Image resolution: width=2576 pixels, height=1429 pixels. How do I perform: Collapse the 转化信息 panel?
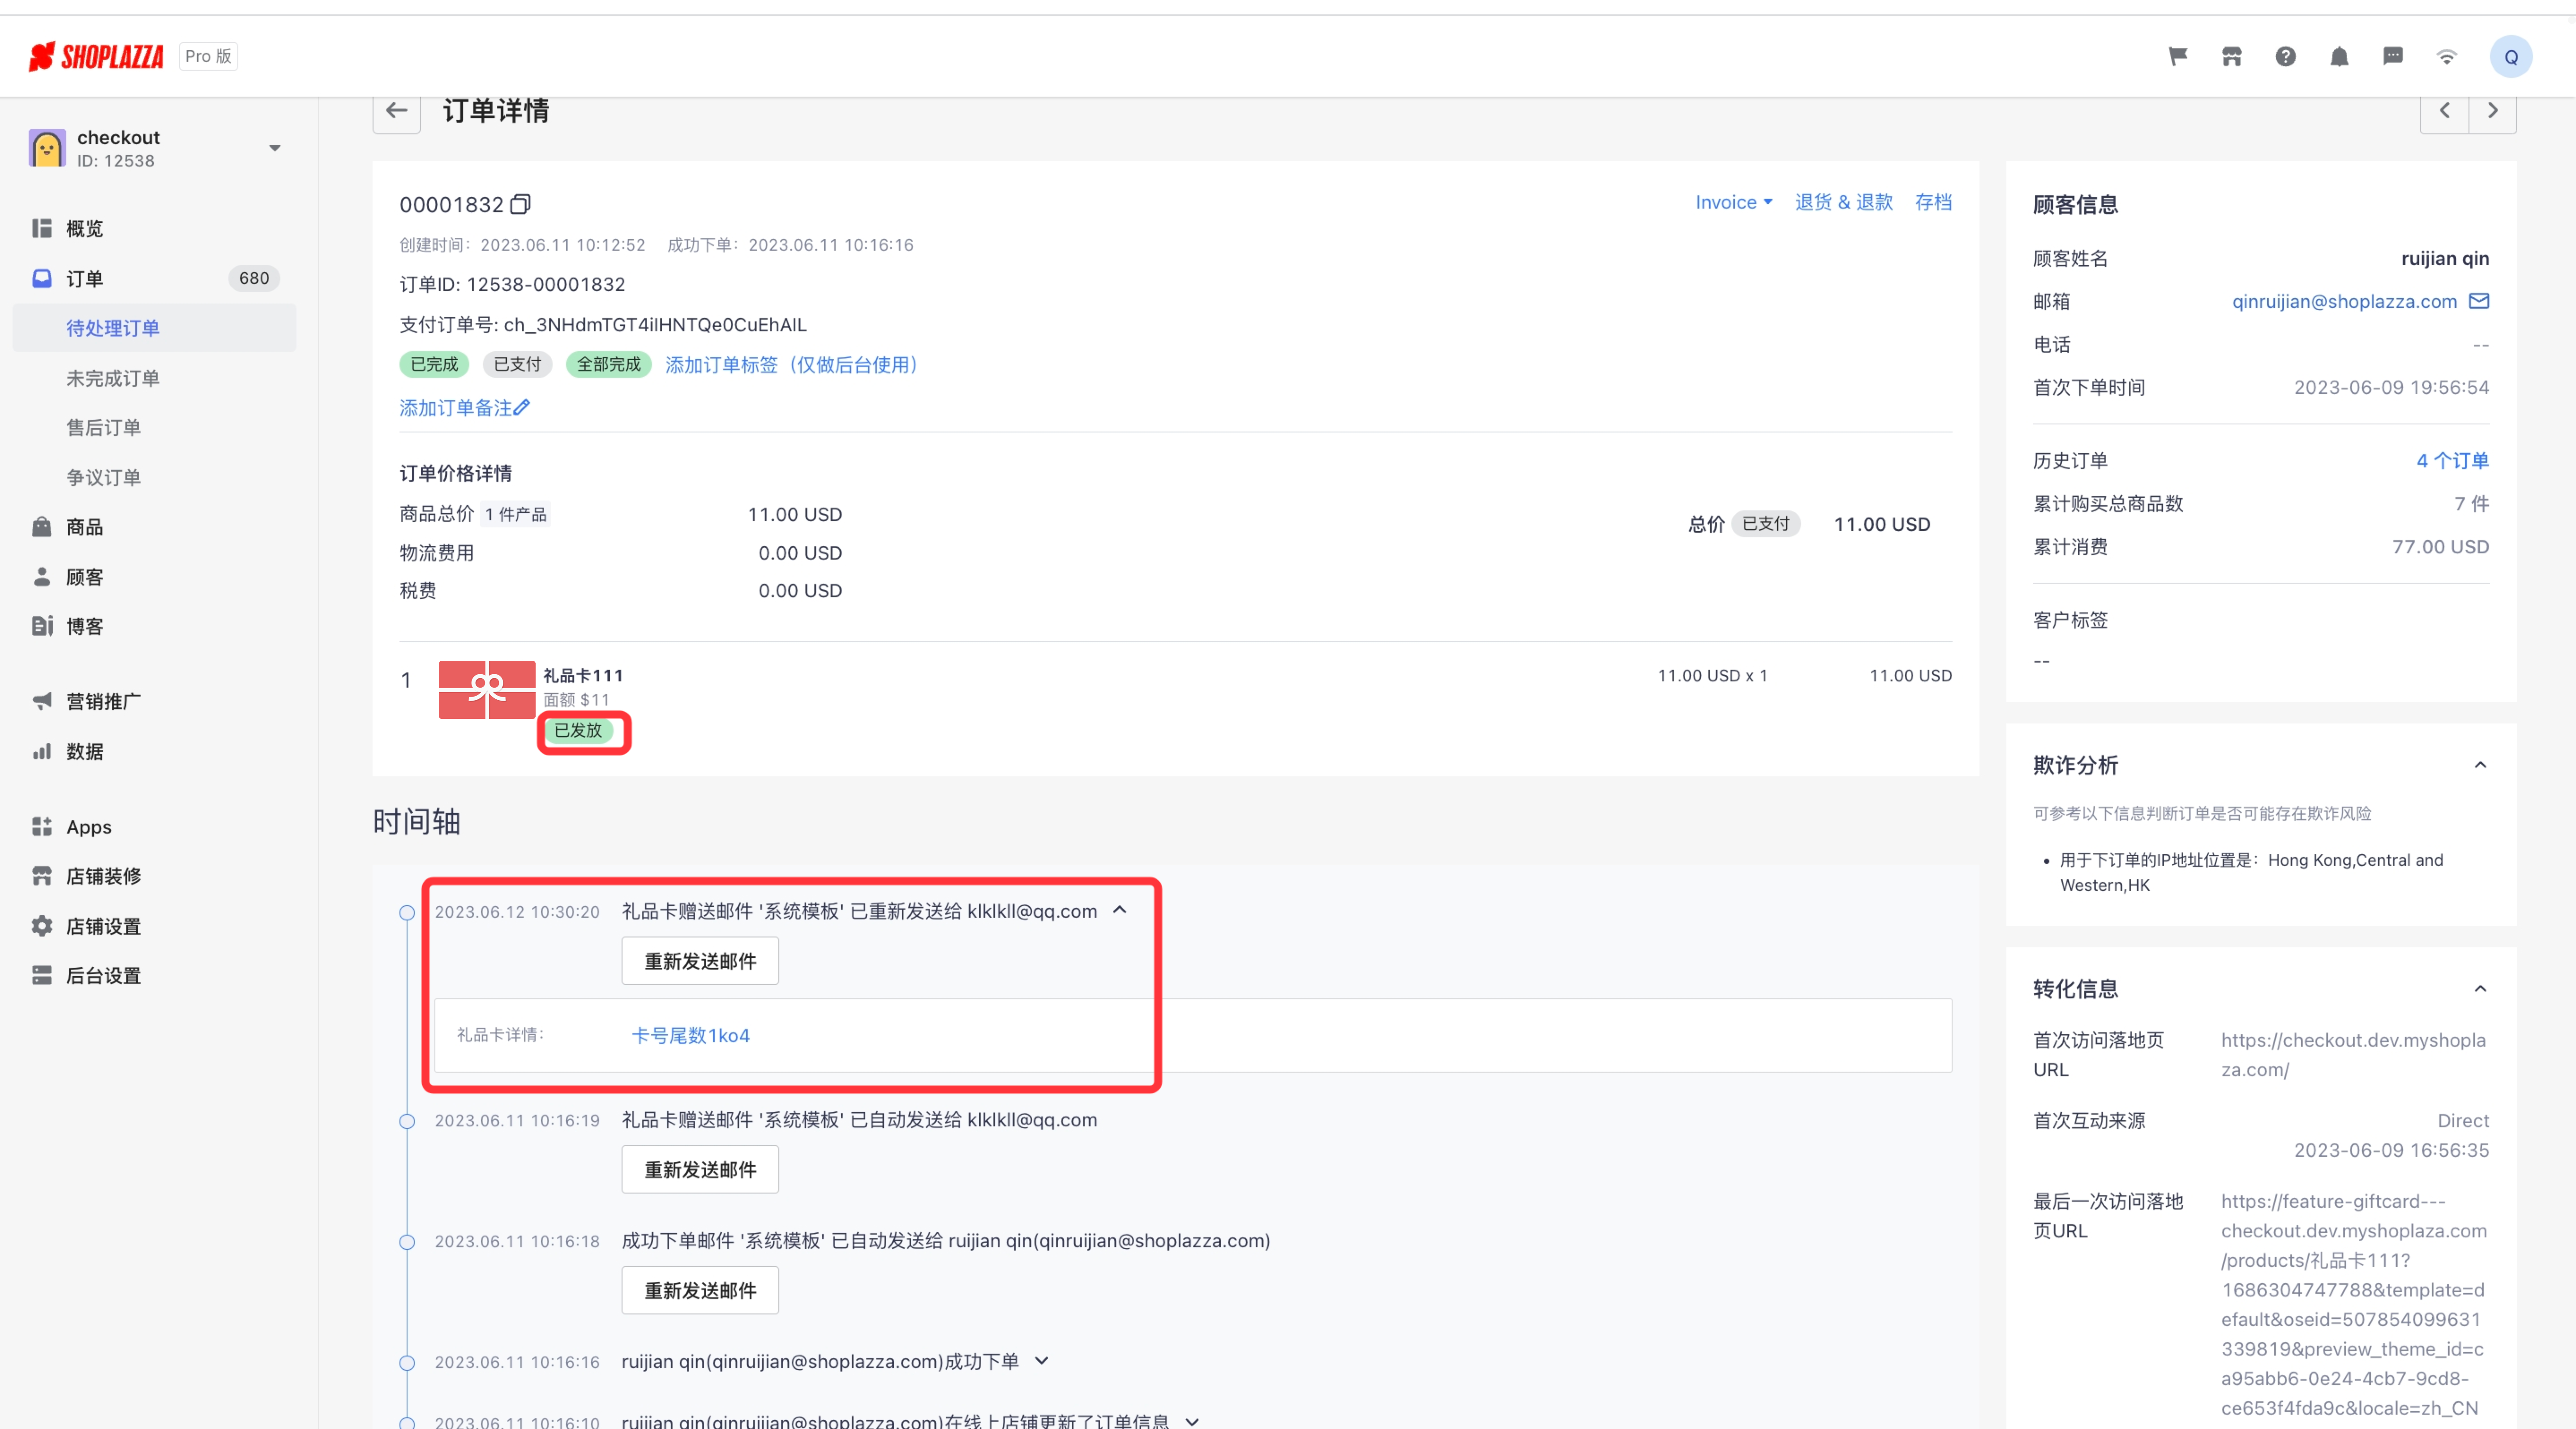pyautogui.click(x=2480, y=989)
